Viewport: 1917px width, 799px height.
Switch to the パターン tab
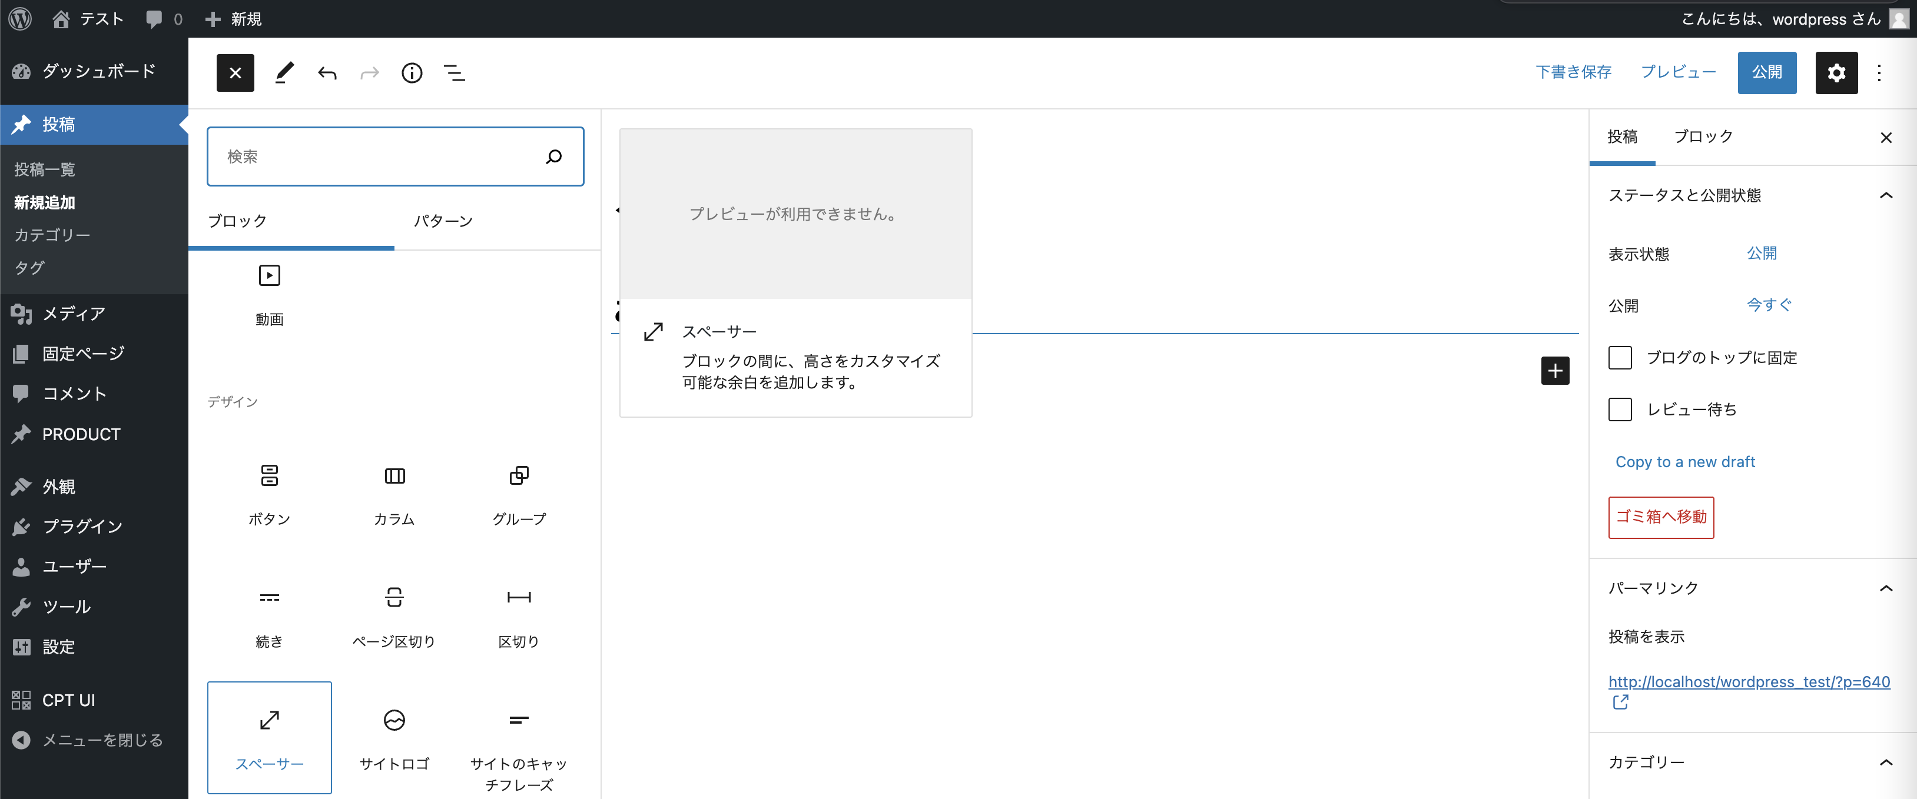pos(497,222)
